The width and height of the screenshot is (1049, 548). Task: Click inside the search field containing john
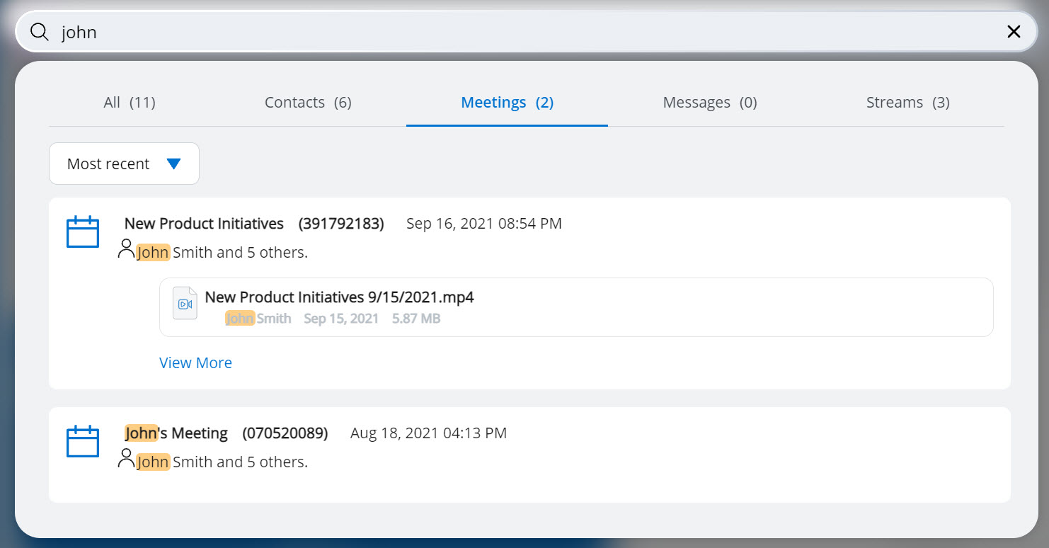pos(495,32)
